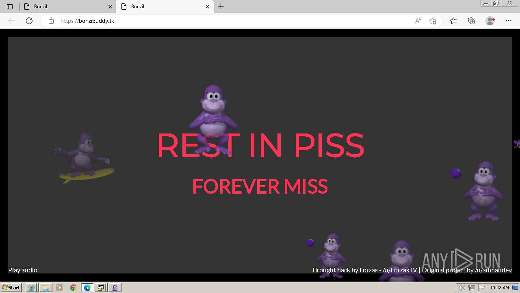The height and width of the screenshot is (293, 520).
Task: Open the taskbar app next to Edge
Action: click(101, 288)
